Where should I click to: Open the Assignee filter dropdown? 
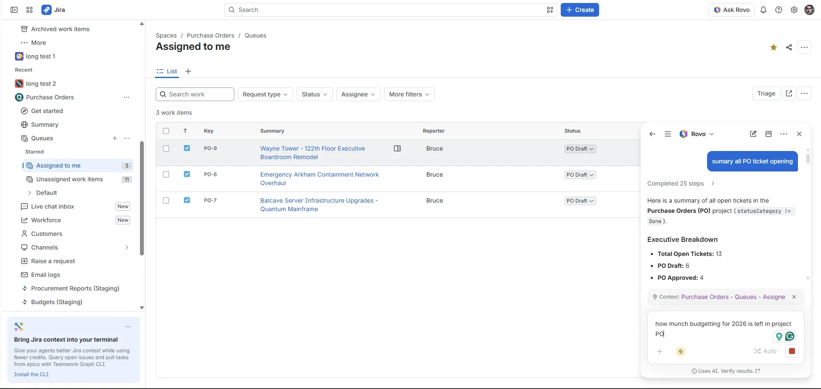[358, 94]
